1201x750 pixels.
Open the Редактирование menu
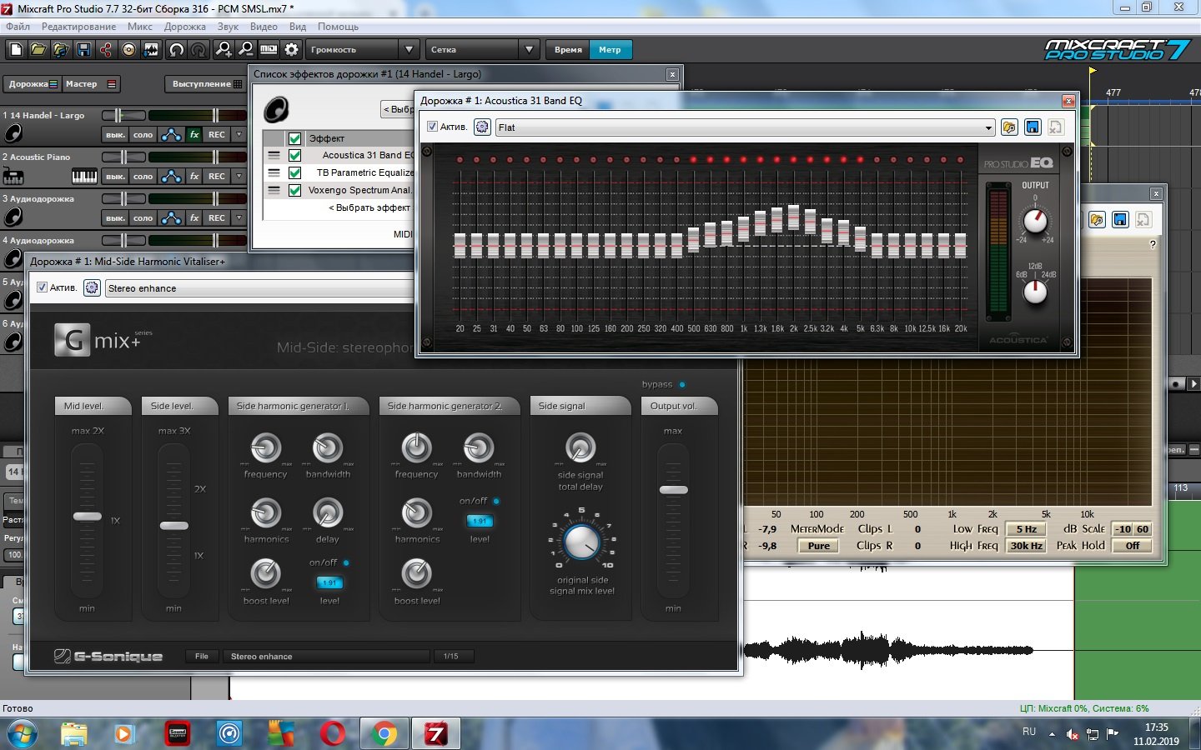coord(79,27)
